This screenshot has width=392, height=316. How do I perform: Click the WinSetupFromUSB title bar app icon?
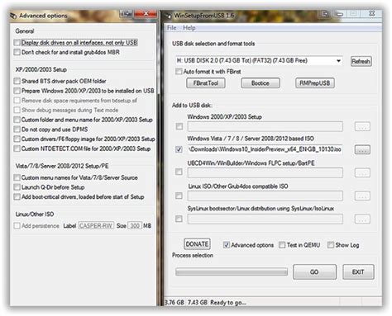(x=168, y=16)
